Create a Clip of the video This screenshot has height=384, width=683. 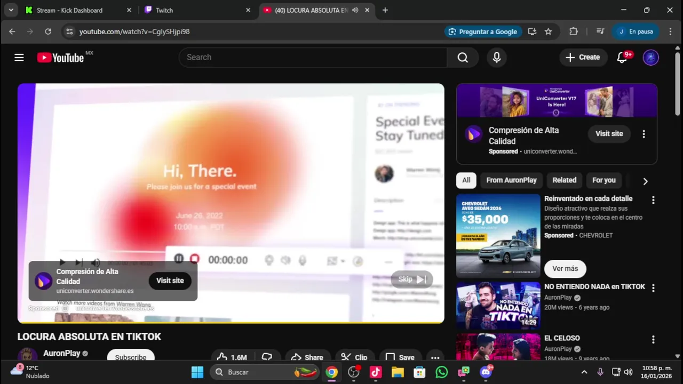(354, 357)
